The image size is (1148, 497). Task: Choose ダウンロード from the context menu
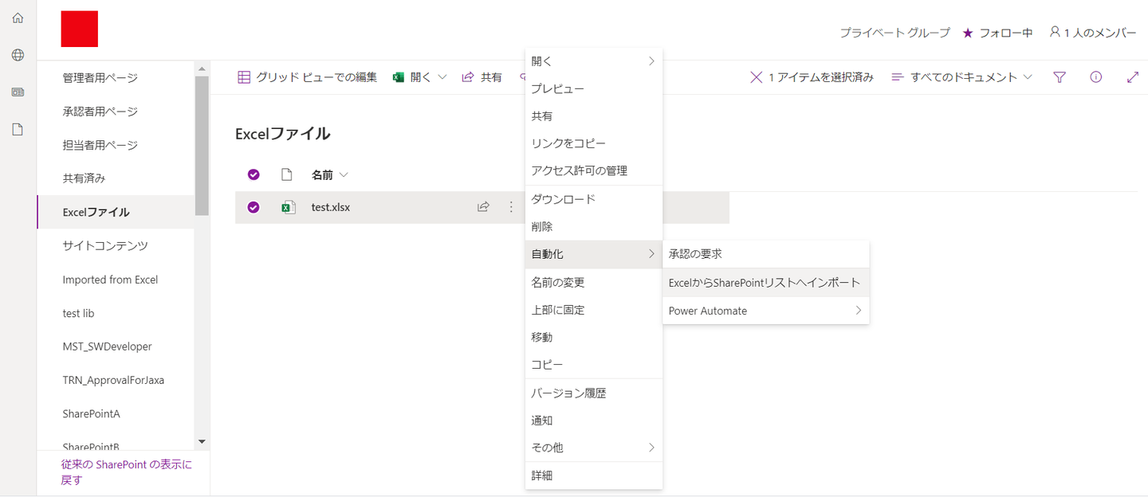pos(564,199)
